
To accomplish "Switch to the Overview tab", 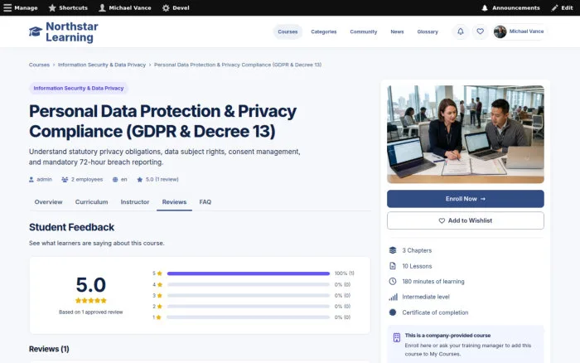I will 48,202.
